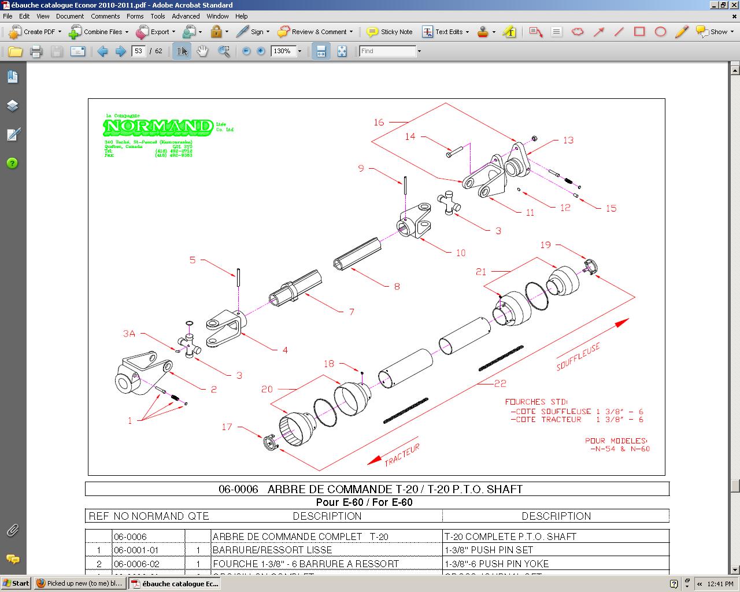Click the vertical scrollbar down arrow
This screenshot has width=740, height=592.
pos(735,570)
